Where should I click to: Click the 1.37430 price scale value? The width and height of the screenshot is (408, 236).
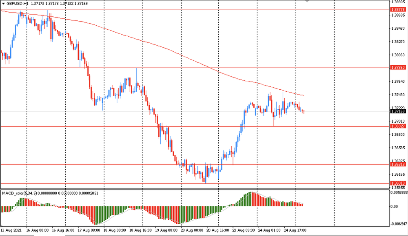pyautogui.click(x=398, y=95)
